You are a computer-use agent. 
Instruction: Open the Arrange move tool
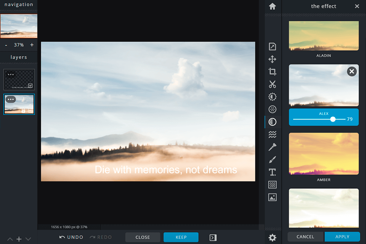click(272, 59)
